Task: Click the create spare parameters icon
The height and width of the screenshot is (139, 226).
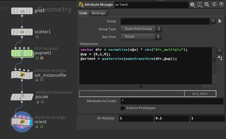Action: pos(220,58)
